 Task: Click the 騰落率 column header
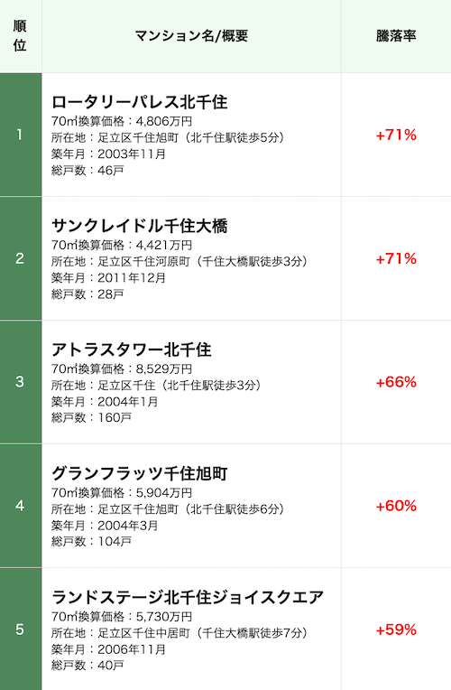pos(396,36)
